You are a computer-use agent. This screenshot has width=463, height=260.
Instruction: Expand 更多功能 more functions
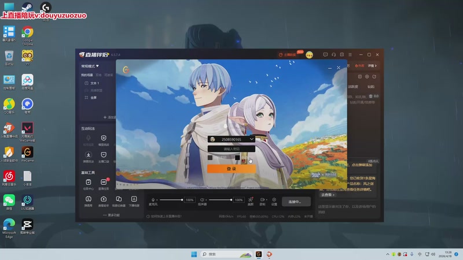pyautogui.click(x=111, y=215)
